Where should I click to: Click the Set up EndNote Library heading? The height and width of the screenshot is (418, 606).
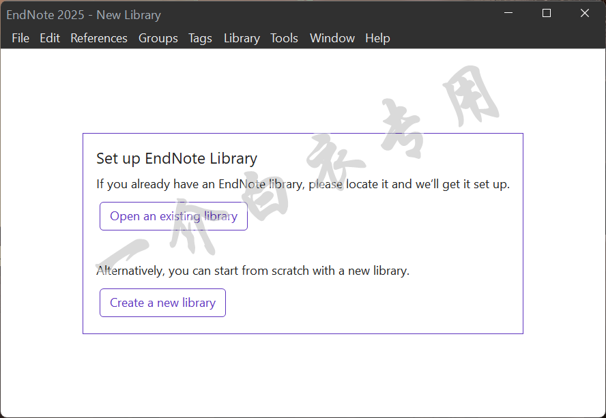point(177,159)
